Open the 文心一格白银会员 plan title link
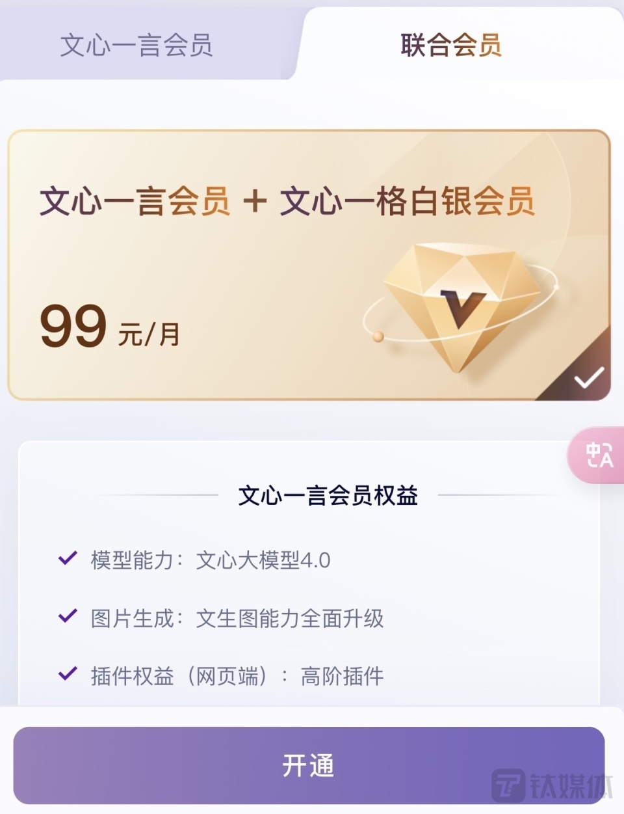This screenshot has width=624, height=814. (x=408, y=200)
